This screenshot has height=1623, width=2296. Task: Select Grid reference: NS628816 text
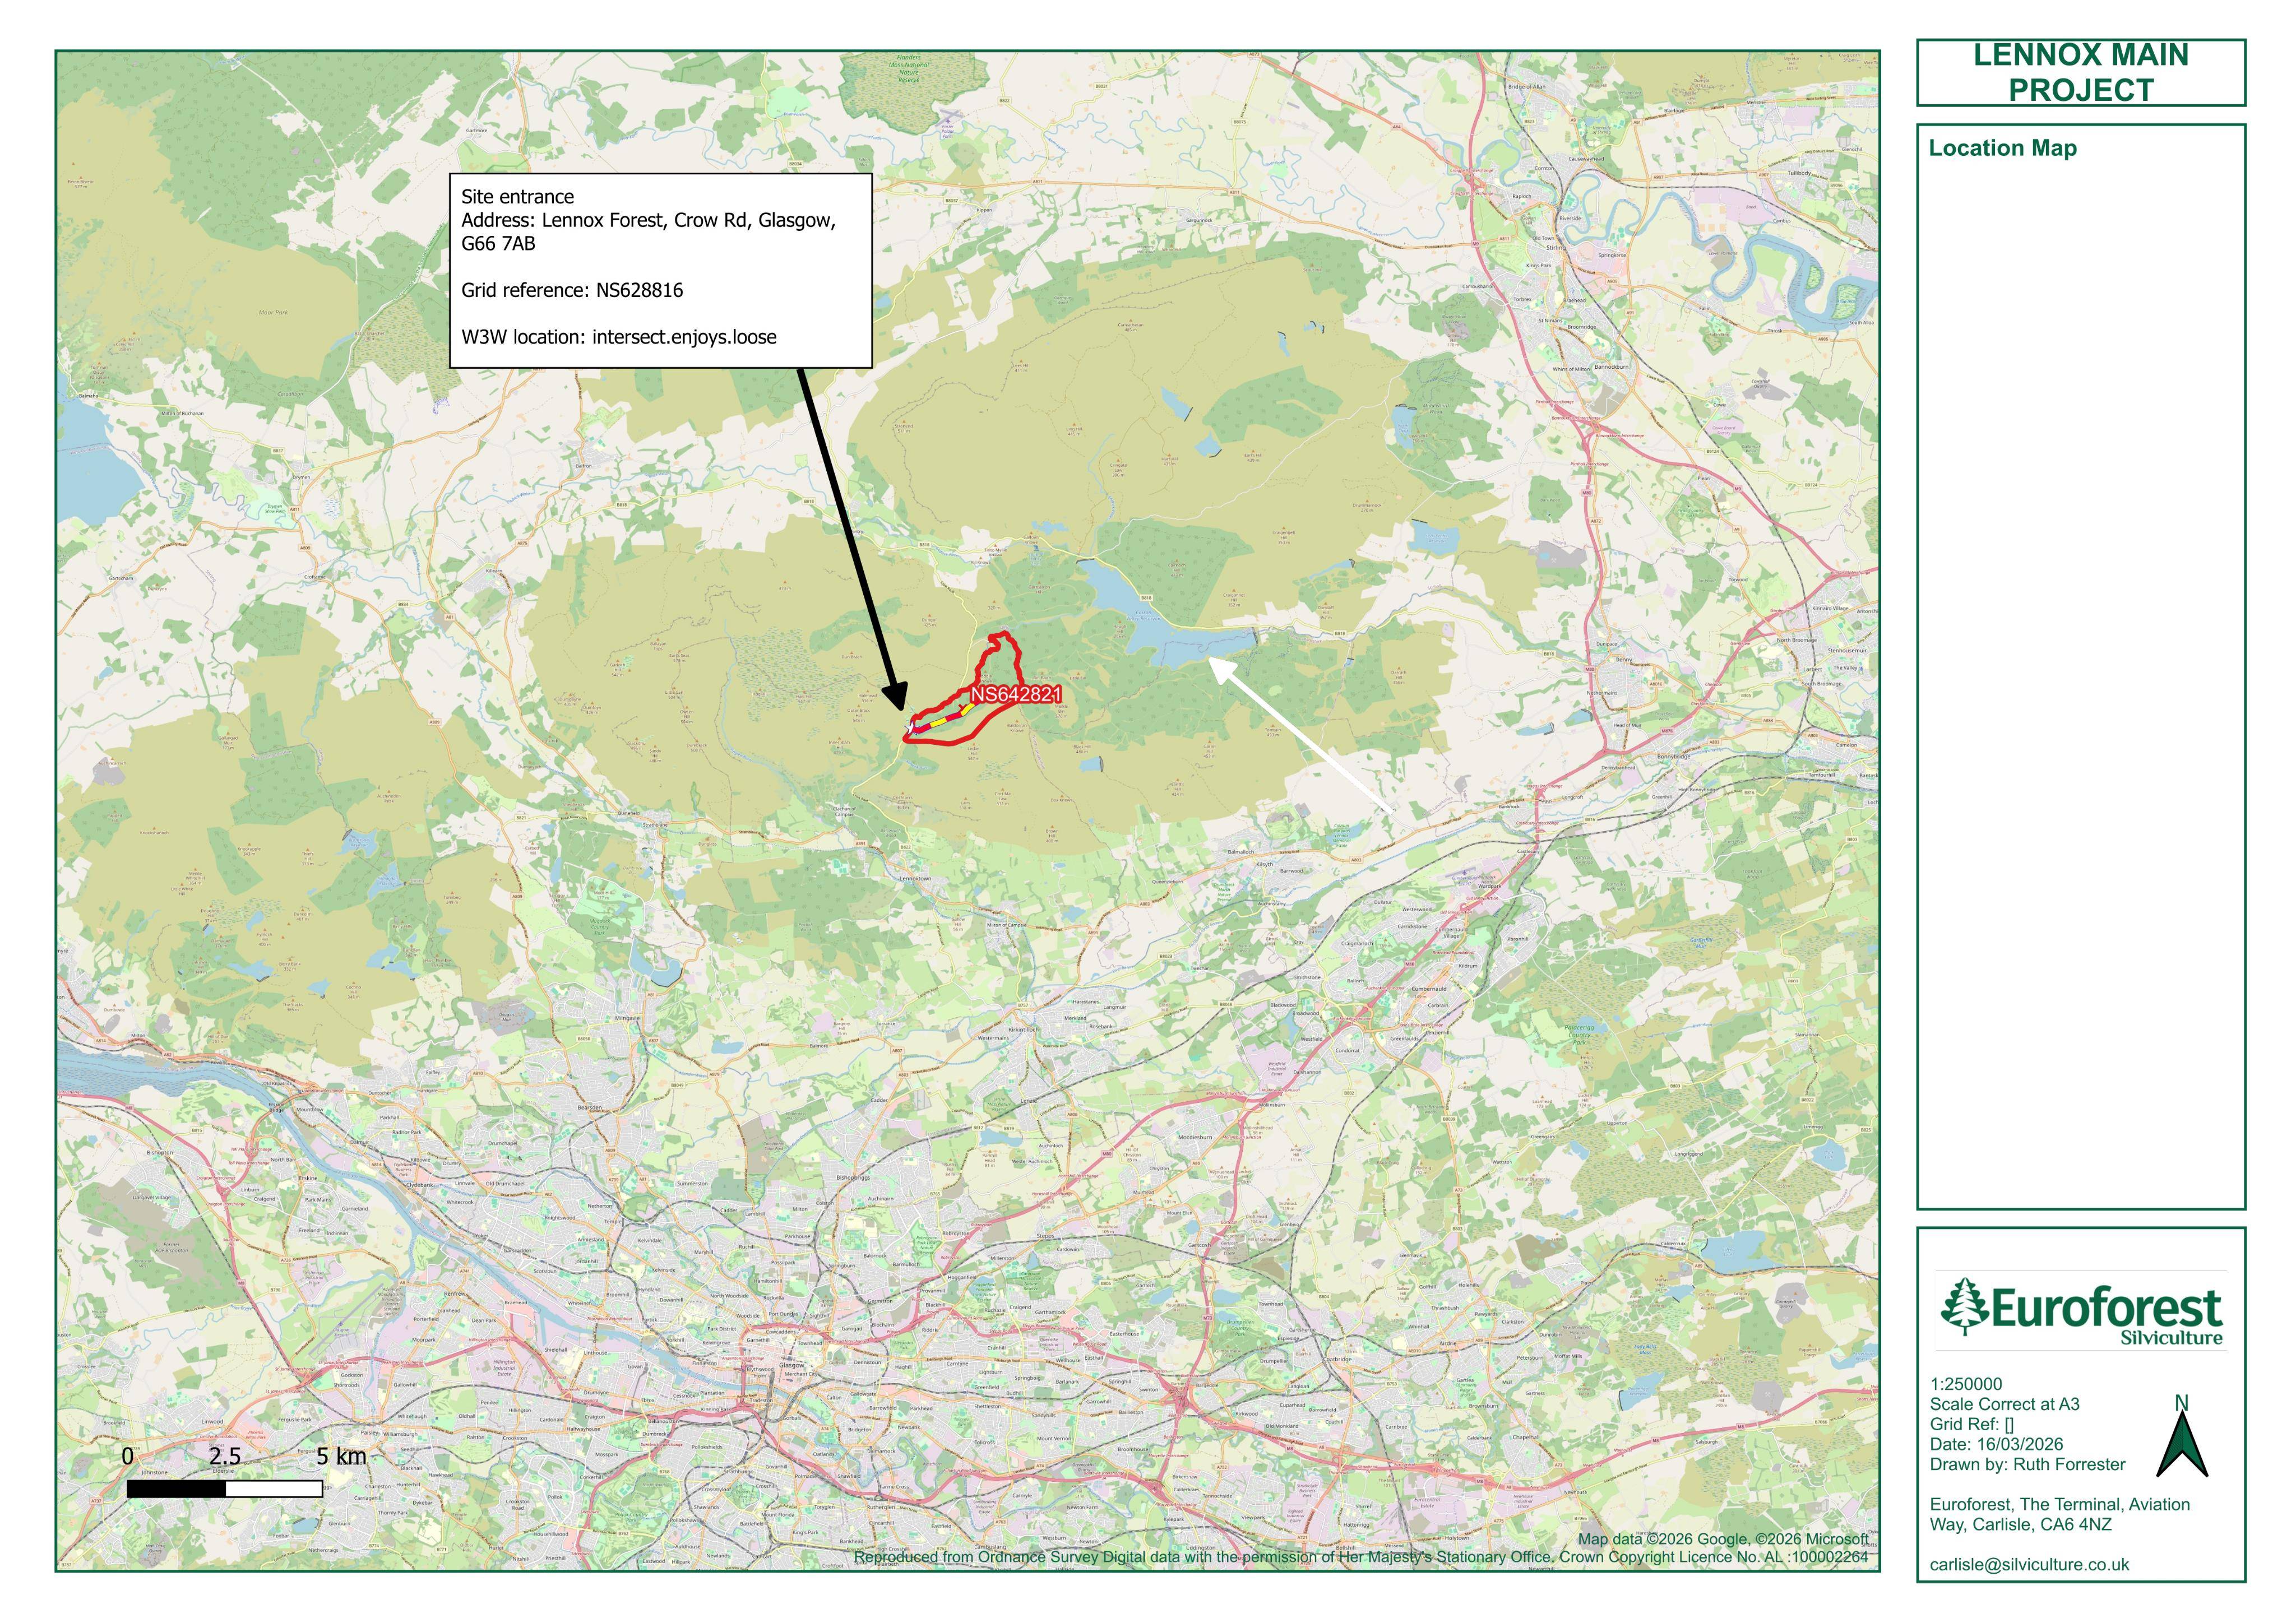tap(572, 291)
